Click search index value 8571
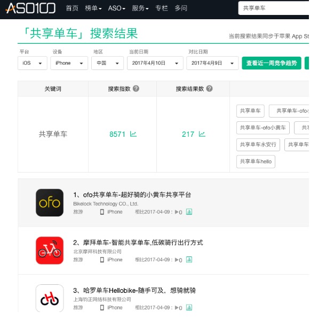Image resolution: width=310 pixels, height=319 pixels. point(117,134)
